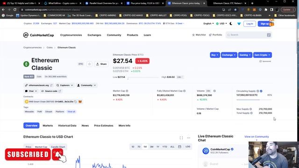Click the Total Supply info icon
This screenshot has height=168, width=299.
pos(251,113)
